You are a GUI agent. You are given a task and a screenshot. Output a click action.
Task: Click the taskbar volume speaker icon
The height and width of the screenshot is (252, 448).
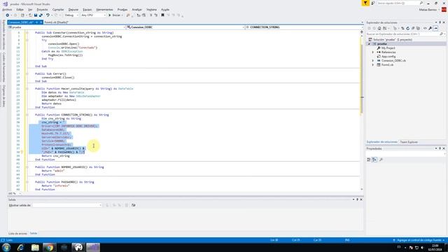coord(422,247)
